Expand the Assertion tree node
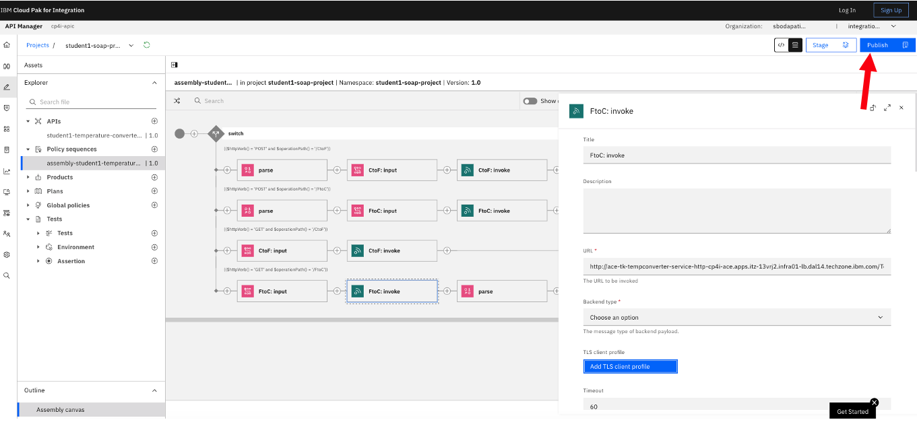The height and width of the screenshot is (424, 917). point(38,261)
